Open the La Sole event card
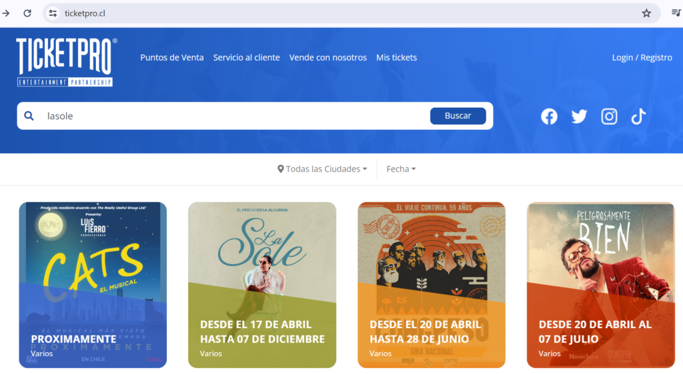Image resolution: width=683 pixels, height=374 pixels. (x=262, y=285)
